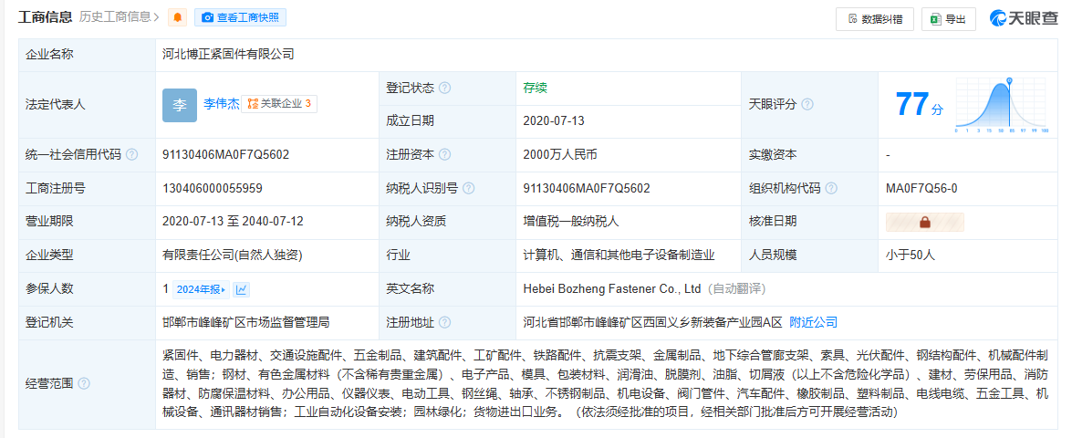Viewport: 1072px width, 438px height.
Task: Click the 工商信息 section heading
Action: coord(45,17)
